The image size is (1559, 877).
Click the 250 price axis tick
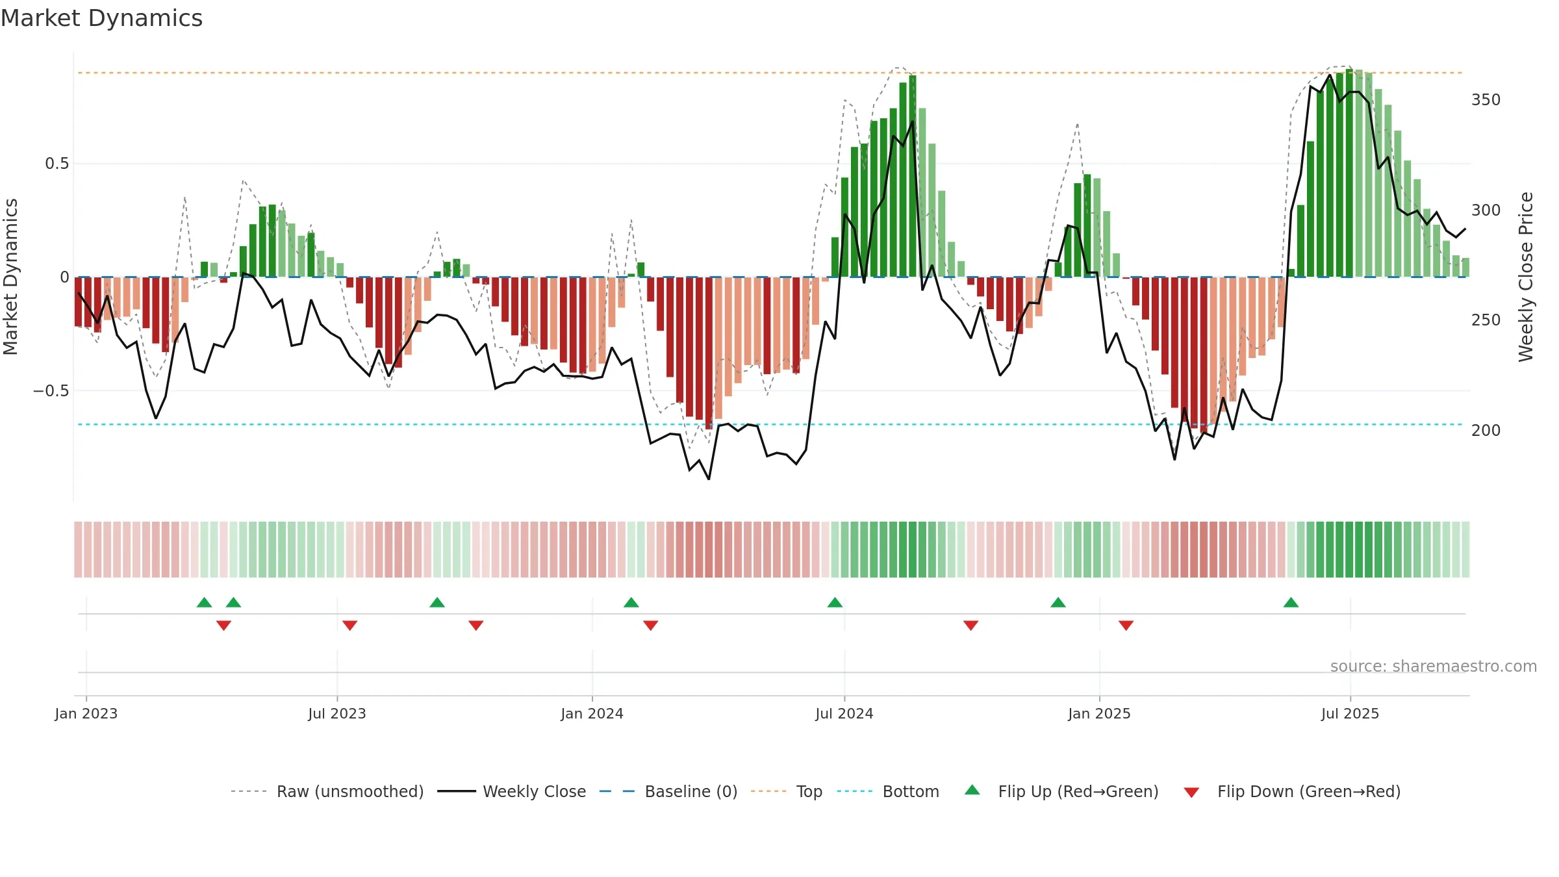click(x=1486, y=320)
